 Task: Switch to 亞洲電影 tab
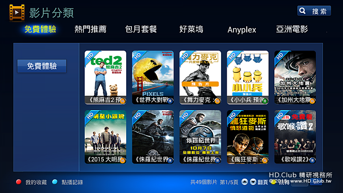click(292, 29)
